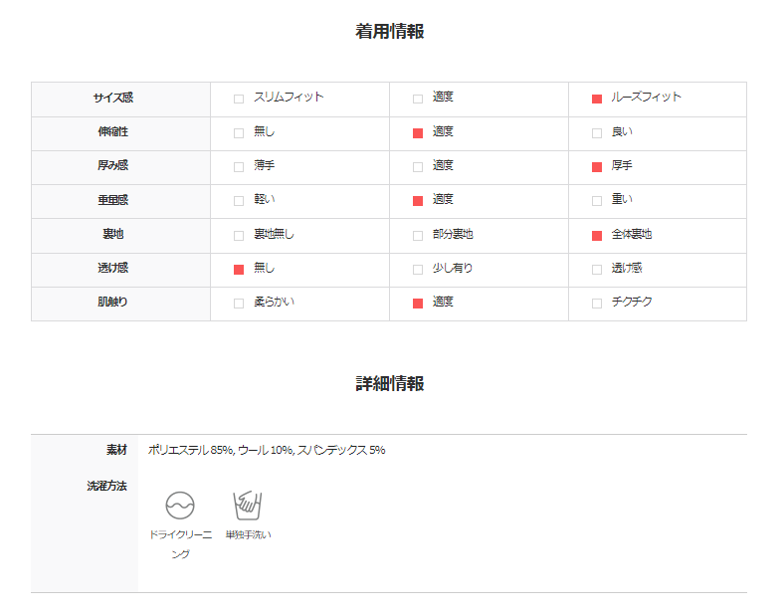Select the 軽い checkbox
784x616 pixels.
[239, 201]
